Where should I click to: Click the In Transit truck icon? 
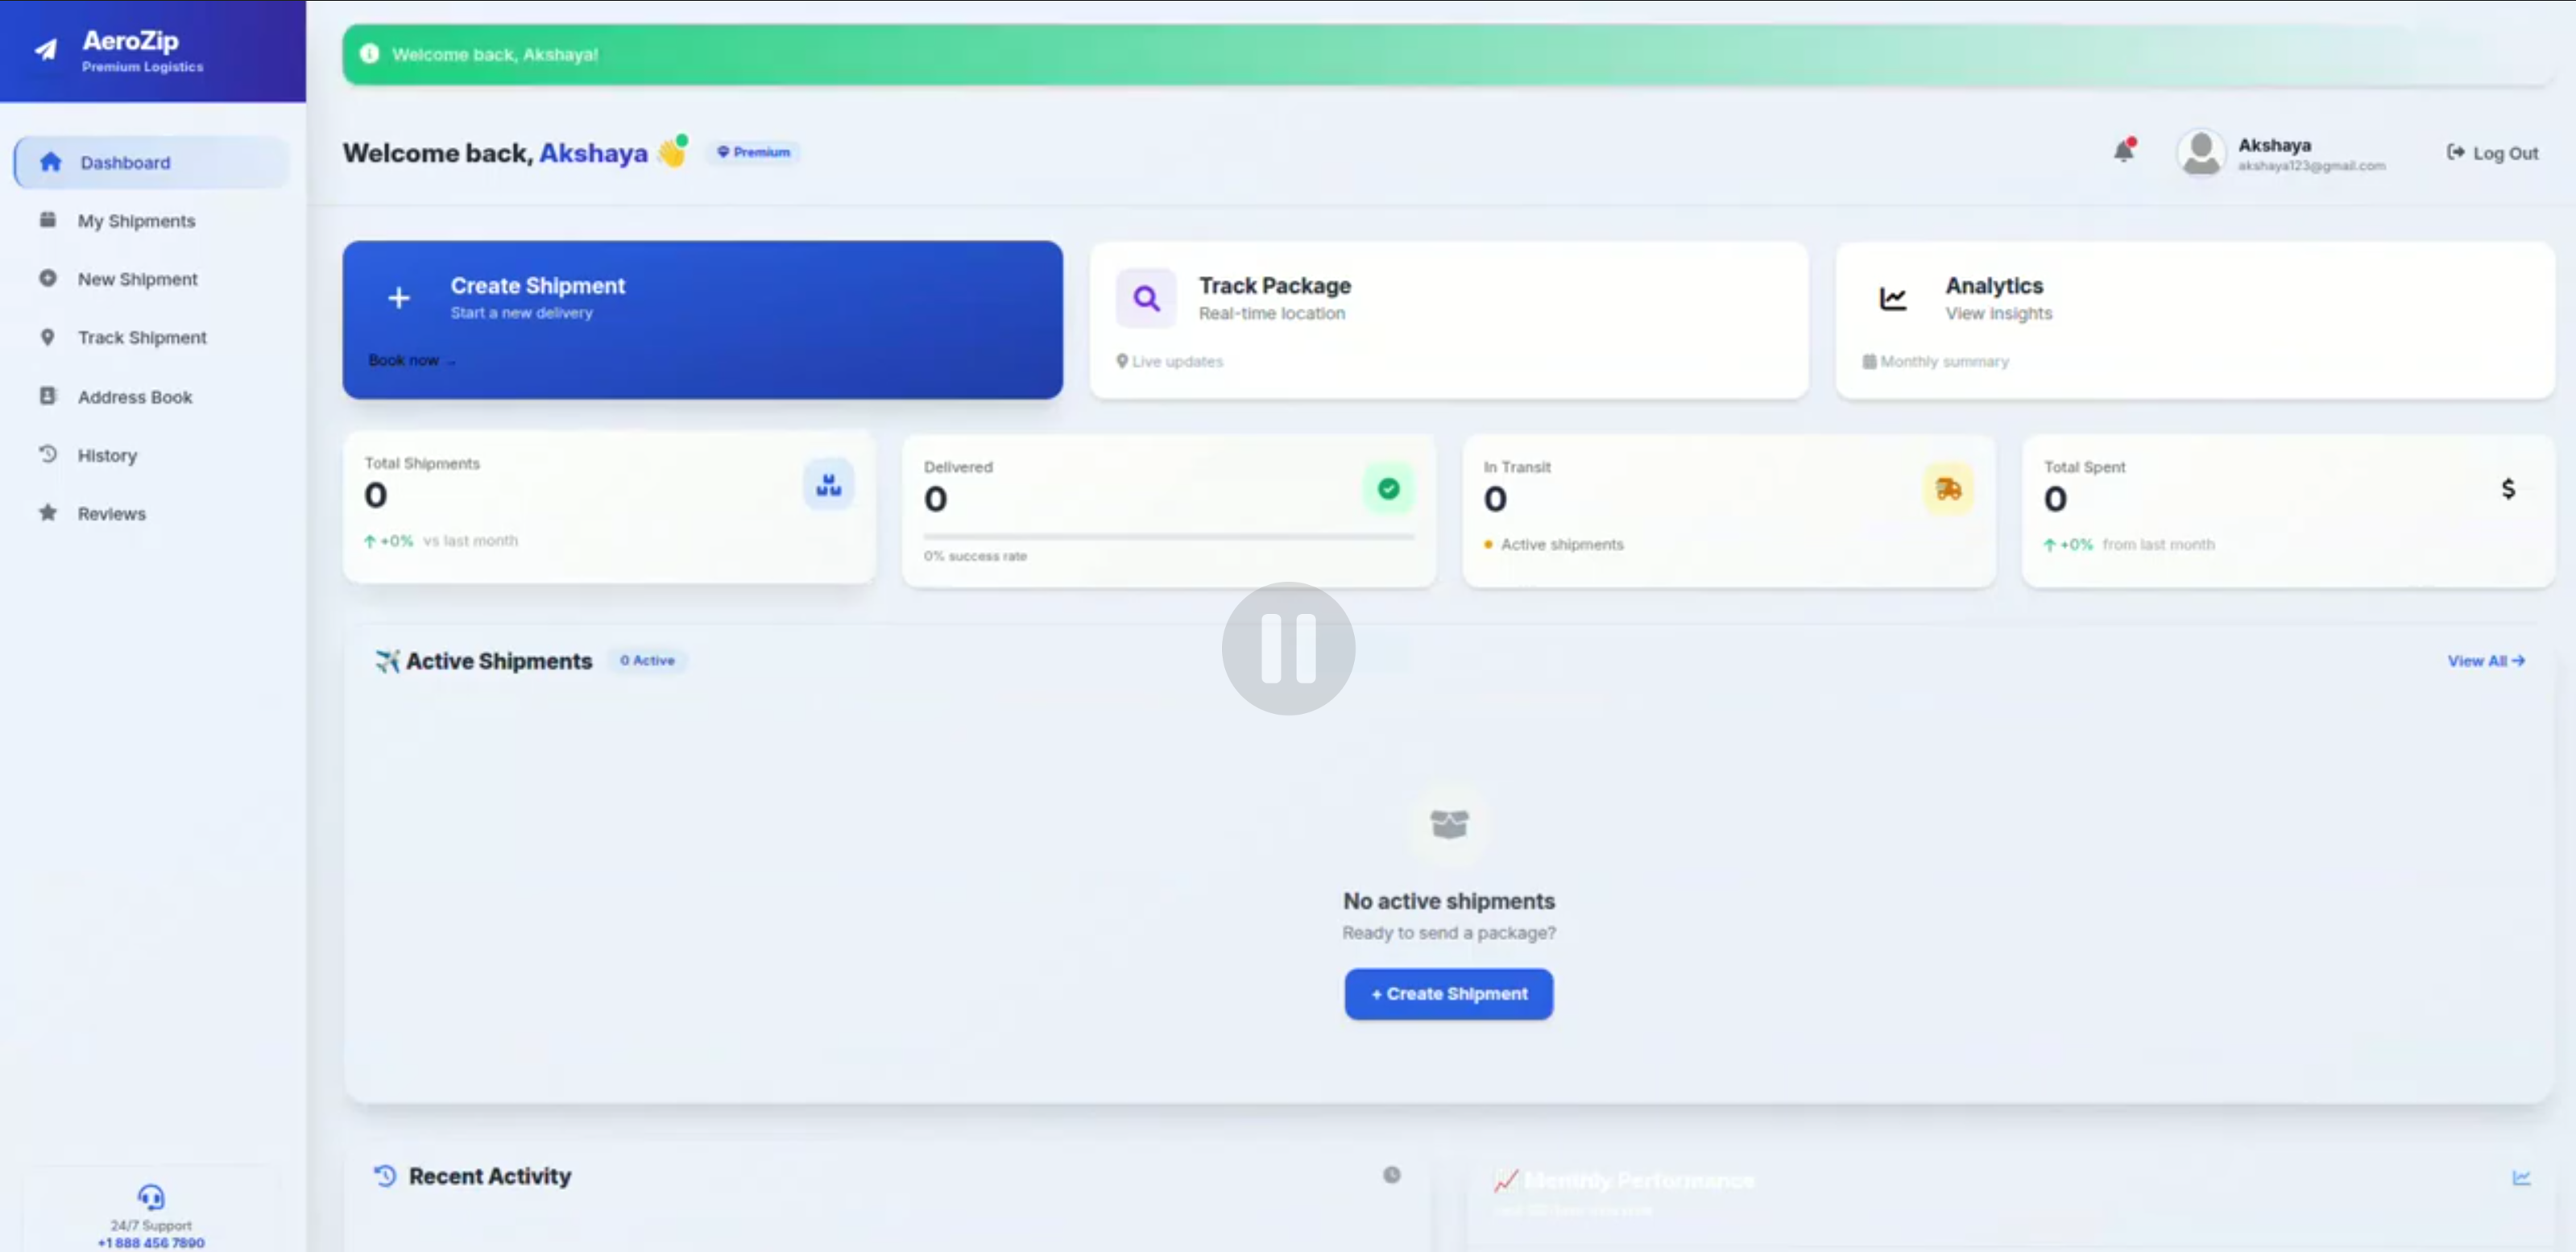(x=1948, y=489)
